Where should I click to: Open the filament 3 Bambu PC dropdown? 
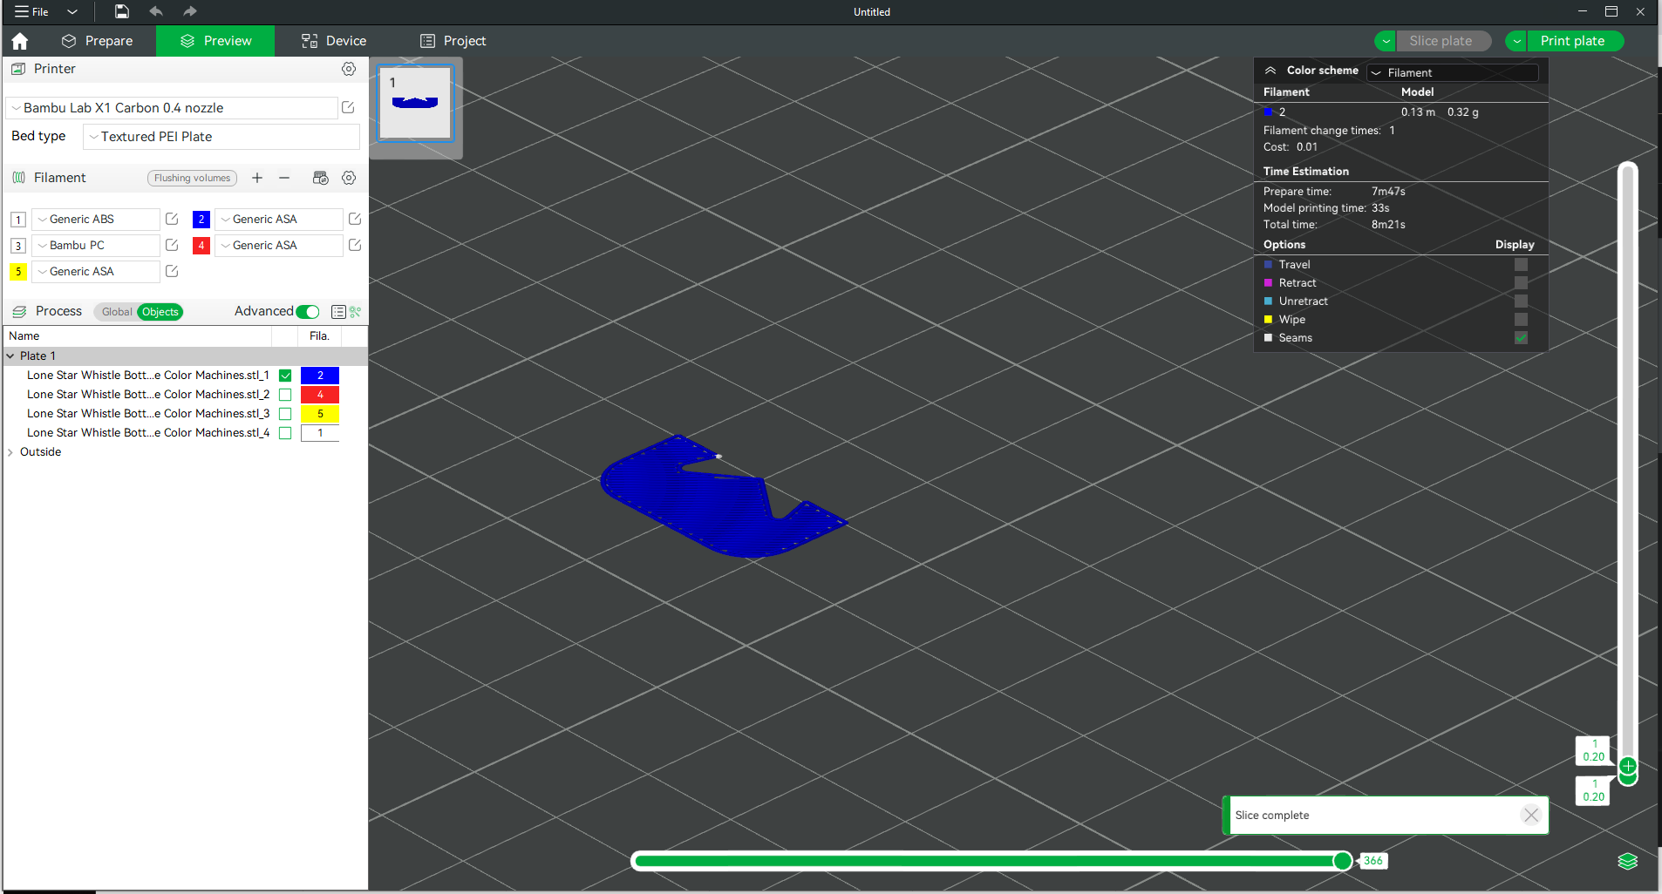[96, 245]
